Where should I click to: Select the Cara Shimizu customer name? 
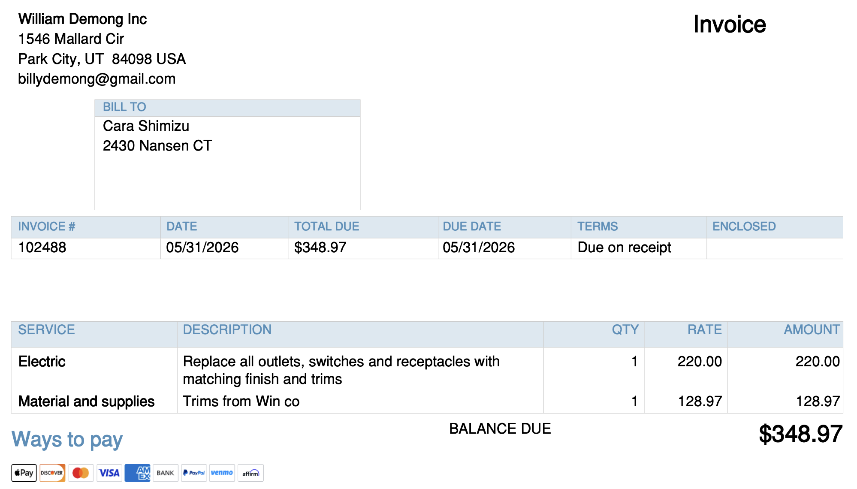coord(146,126)
